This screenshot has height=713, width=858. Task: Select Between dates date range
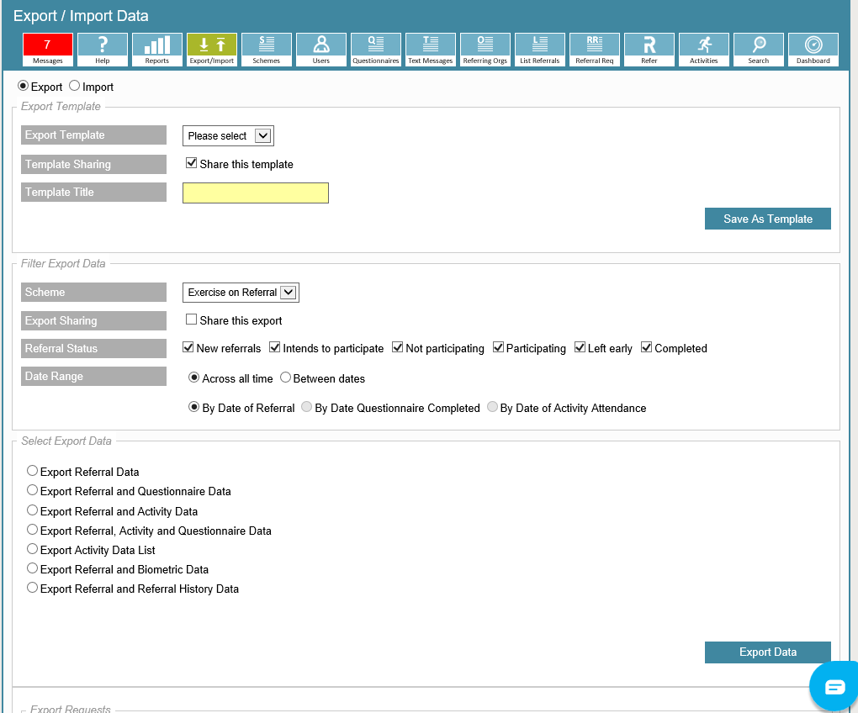pyautogui.click(x=286, y=378)
